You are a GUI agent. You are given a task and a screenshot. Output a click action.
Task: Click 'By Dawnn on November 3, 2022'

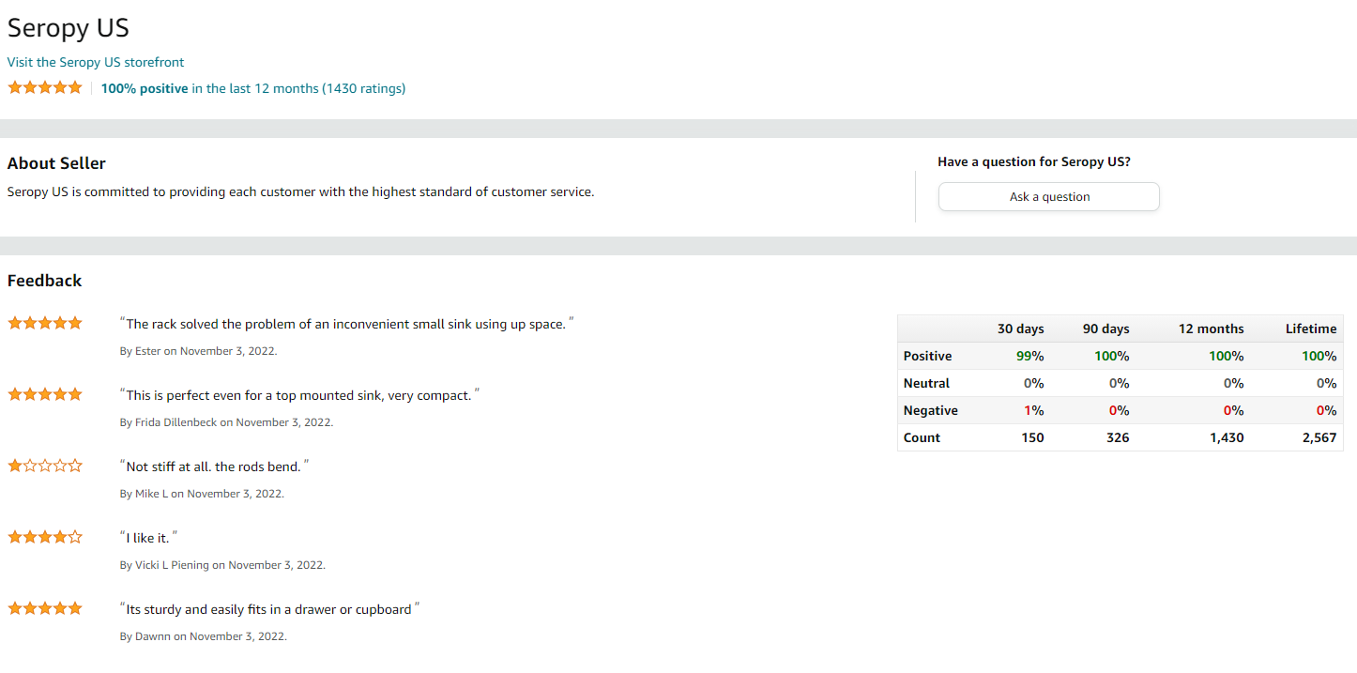(x=204, y=636)
